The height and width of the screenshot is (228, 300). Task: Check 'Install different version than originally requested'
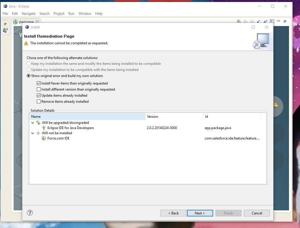pos(39,89)
